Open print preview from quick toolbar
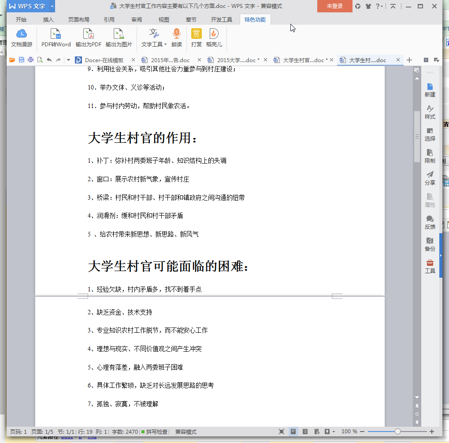Screen dimensions: 449x443 [40, 60]
